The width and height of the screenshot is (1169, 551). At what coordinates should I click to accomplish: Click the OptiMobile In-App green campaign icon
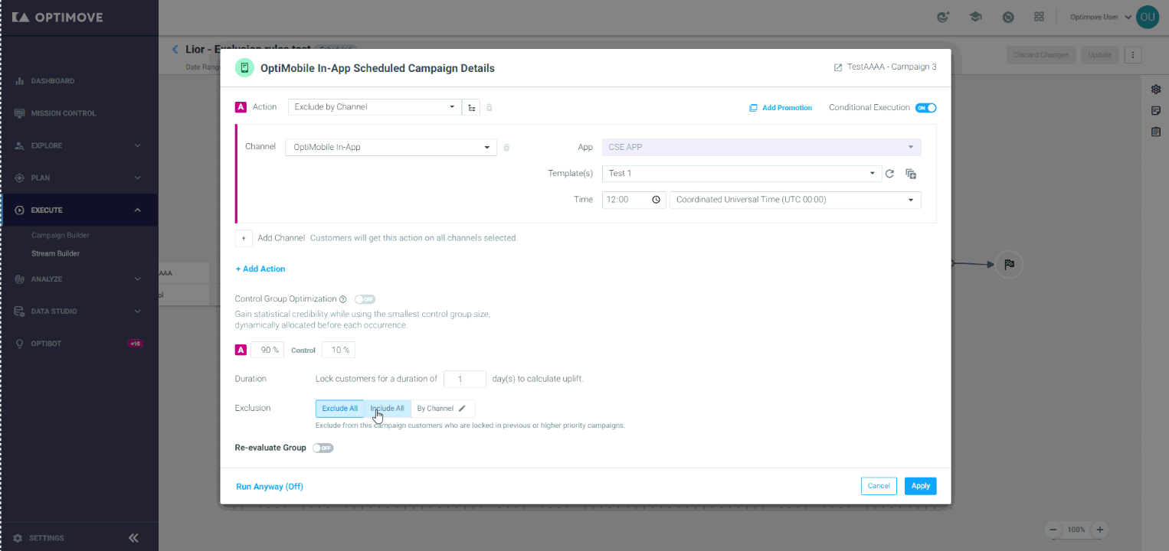click(x=244, y=67)
